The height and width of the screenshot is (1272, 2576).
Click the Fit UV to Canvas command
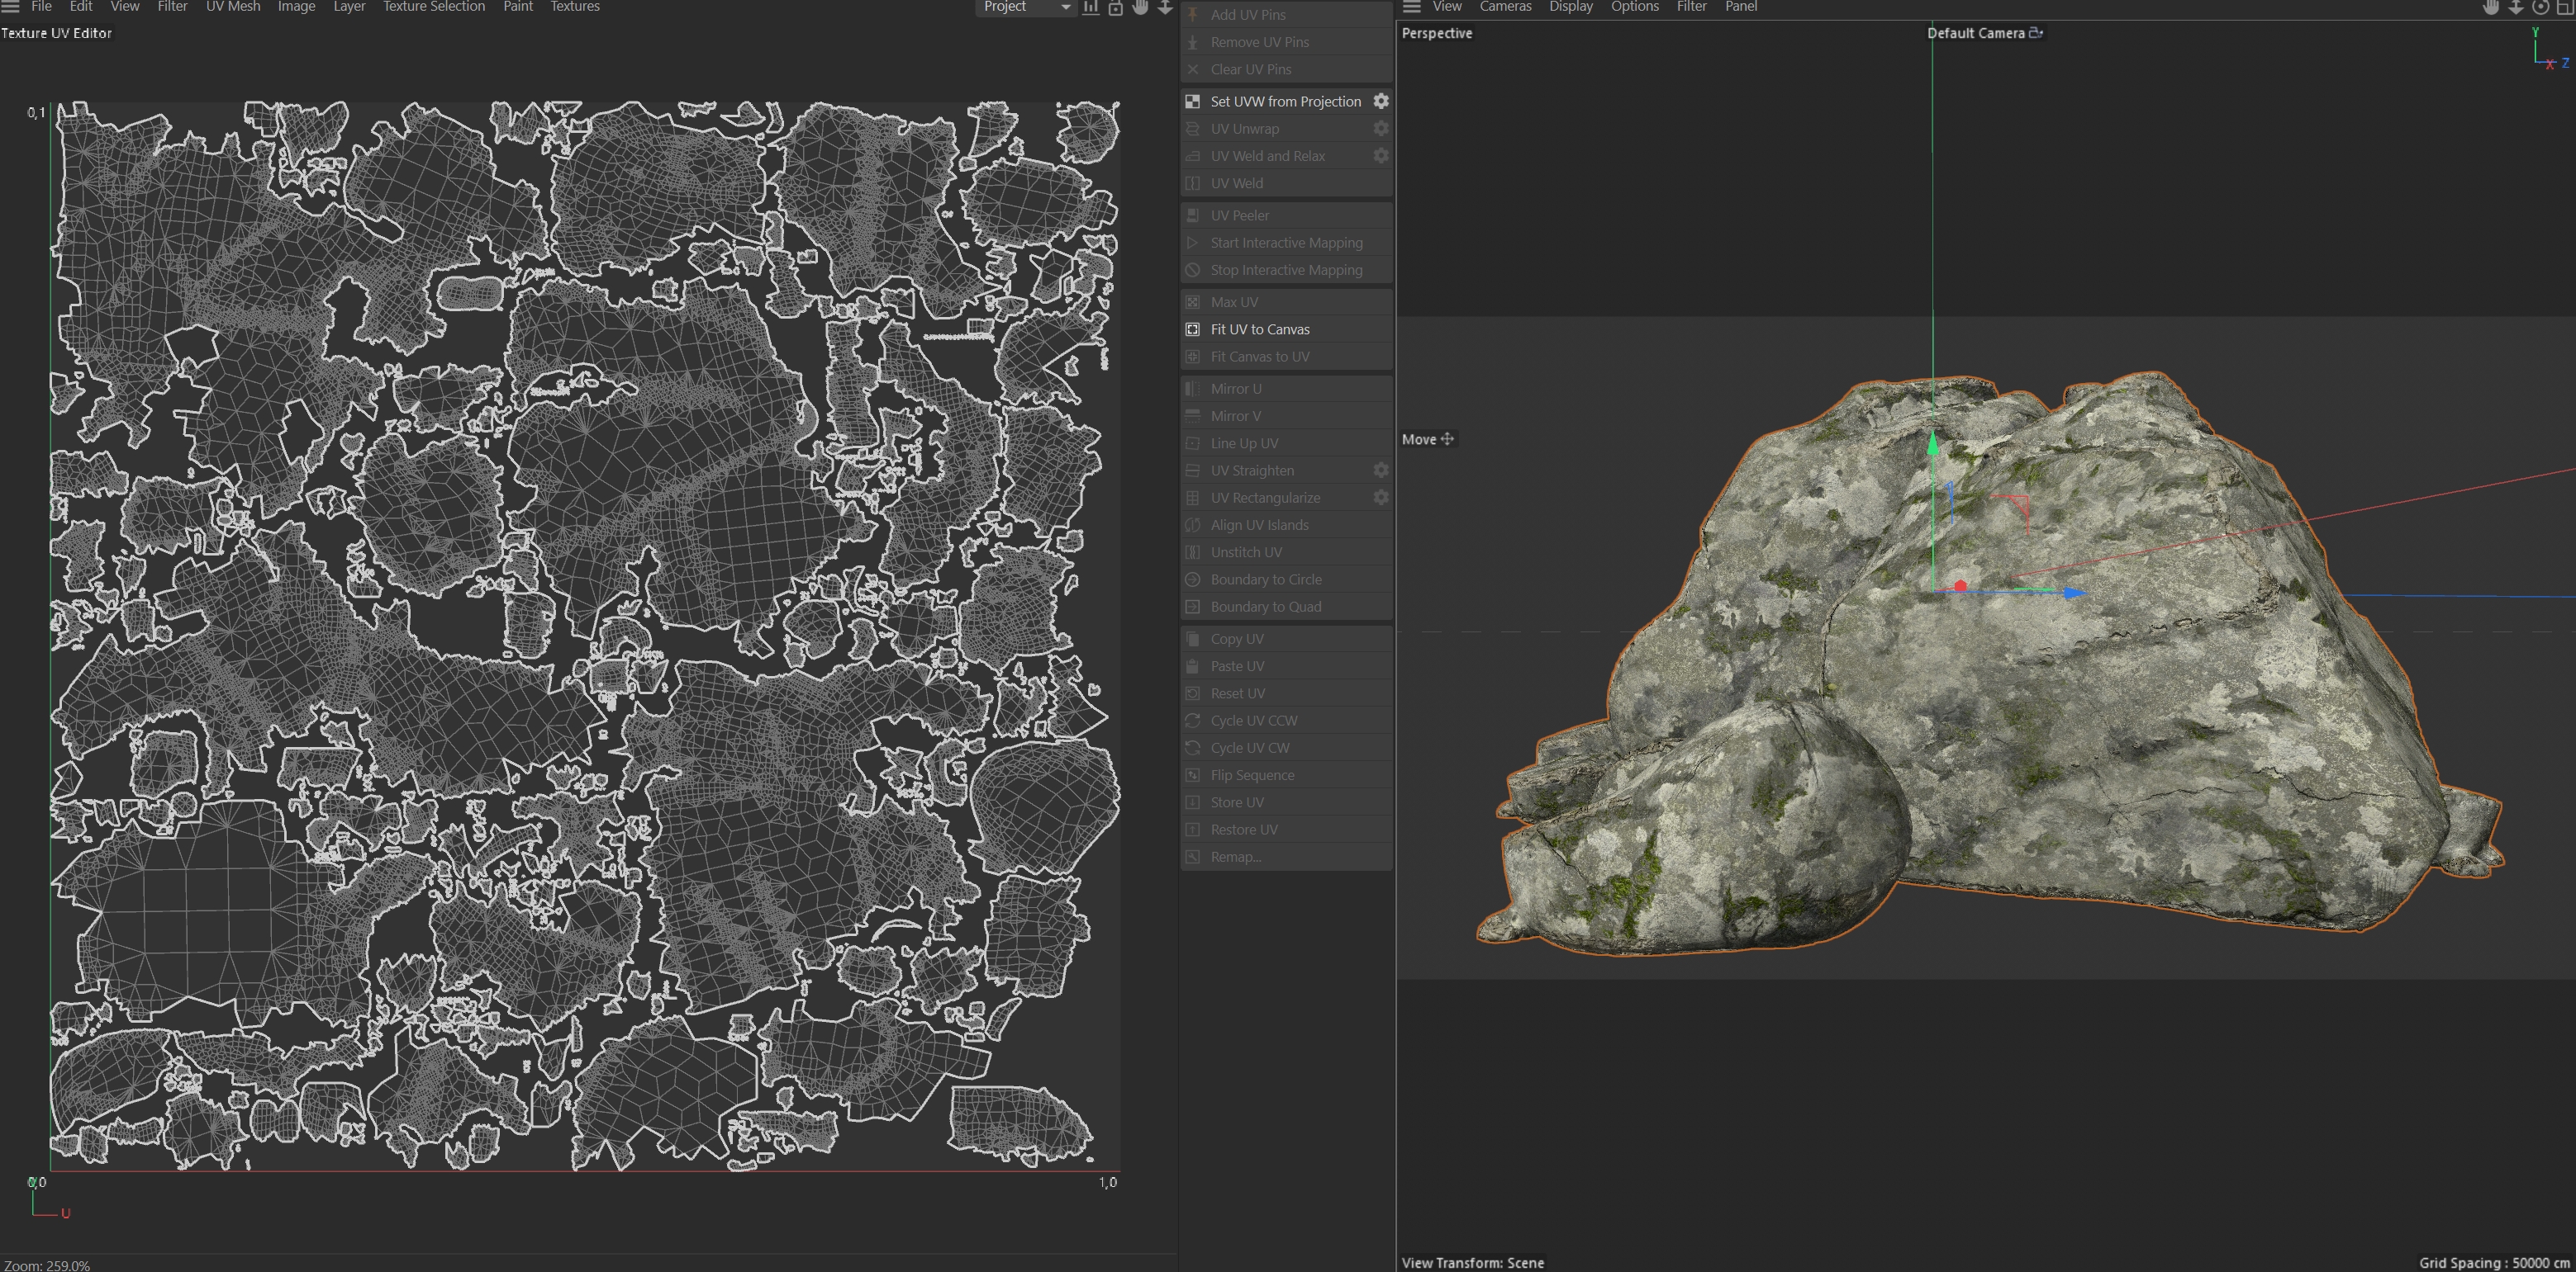tap(1259, 329)
